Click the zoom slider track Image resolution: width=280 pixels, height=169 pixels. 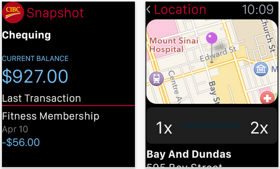(212, 125)
